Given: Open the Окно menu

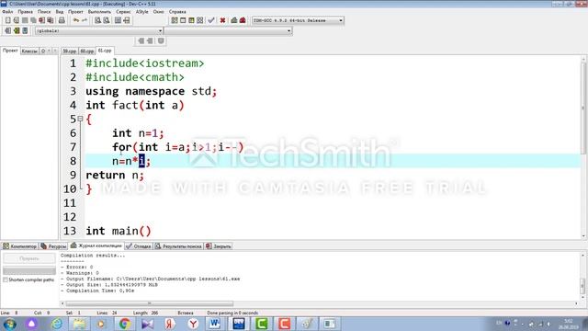Looking at the screenshot, I should point(158,12).
